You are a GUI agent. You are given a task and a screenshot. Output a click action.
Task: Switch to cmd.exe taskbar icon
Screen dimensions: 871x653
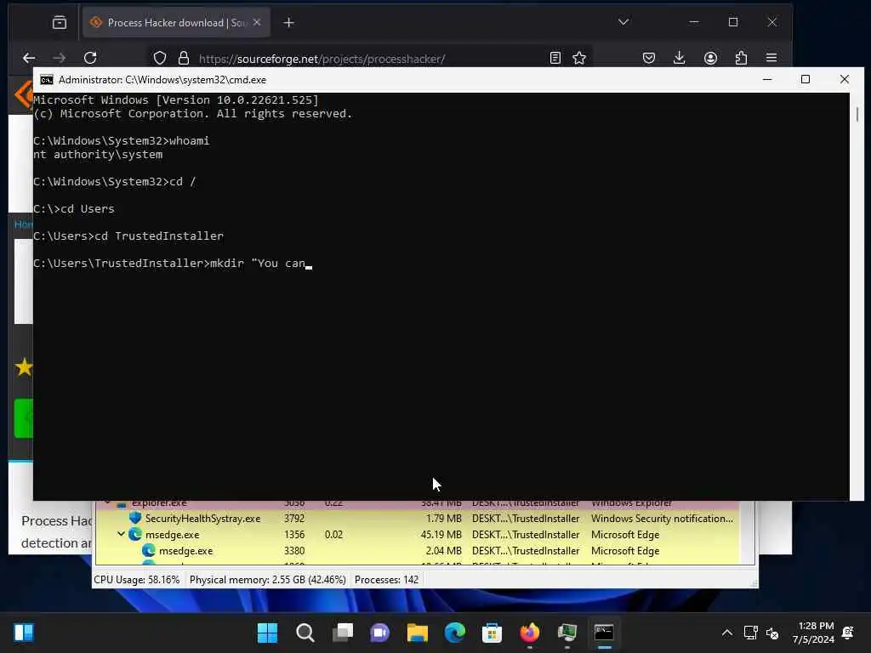604,633
